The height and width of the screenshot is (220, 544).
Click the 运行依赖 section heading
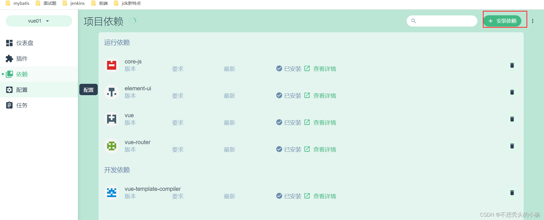[x=117, y=42]
